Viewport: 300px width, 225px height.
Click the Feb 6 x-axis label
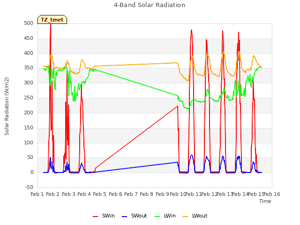(x=115, y=195)
